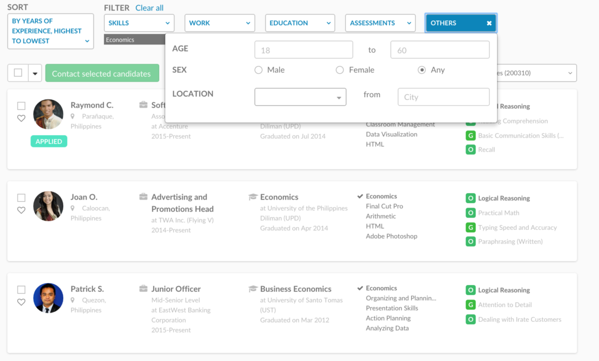The width and height of the screenshot is (599, 361).
Task: Expand the EDUCATION filter dropdown
Action: pos(300,23)
